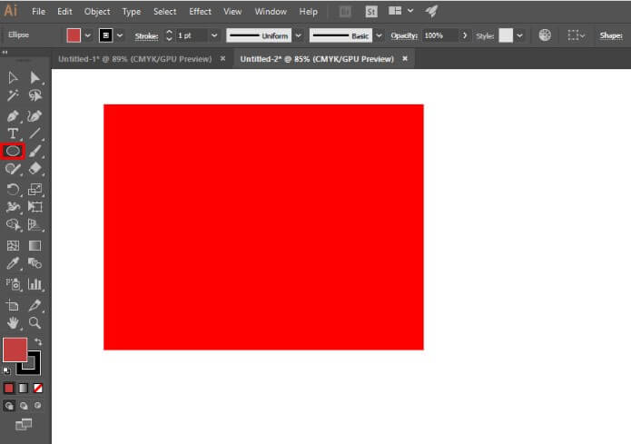This screenshot has height=444, width=631.
Task: Enable Draw Normal mode
Action: pyautogui.click(x=9, y=406)
